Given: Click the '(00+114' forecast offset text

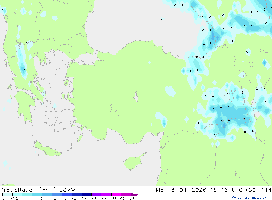Looking at the screenshot, I should 259,190.
